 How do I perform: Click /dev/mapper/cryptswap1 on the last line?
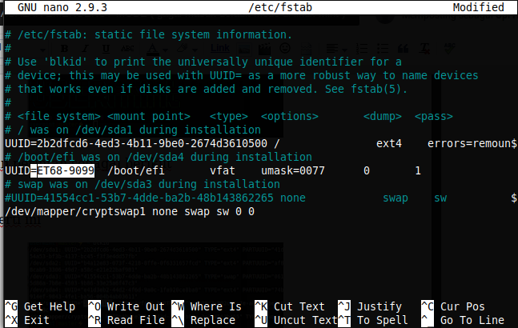click(75, 211)
